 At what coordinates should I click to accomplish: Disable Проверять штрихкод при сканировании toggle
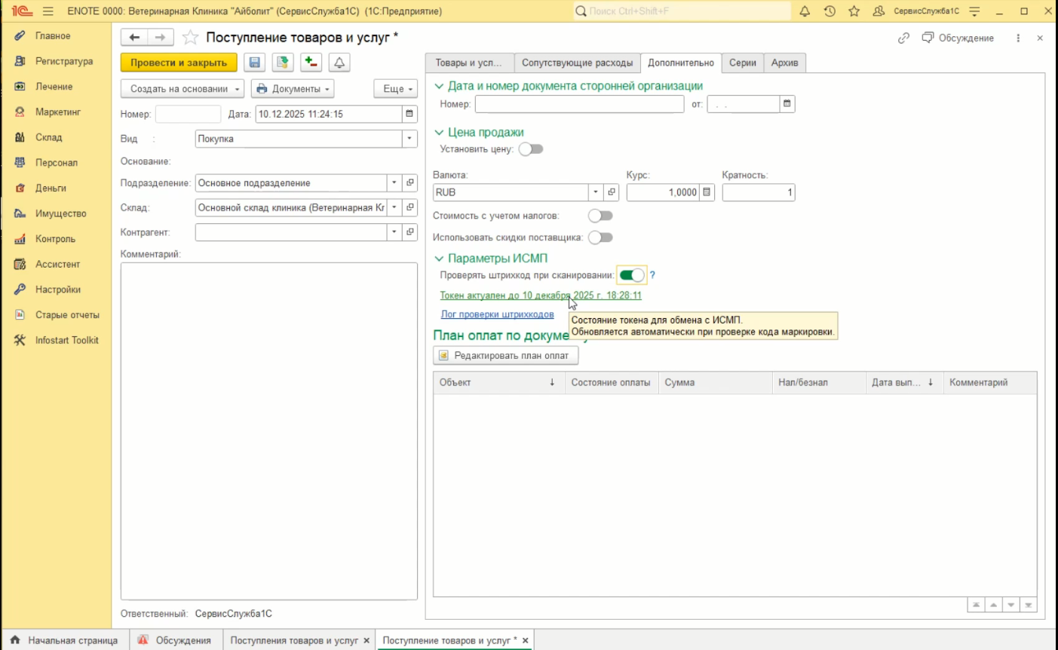632,275
